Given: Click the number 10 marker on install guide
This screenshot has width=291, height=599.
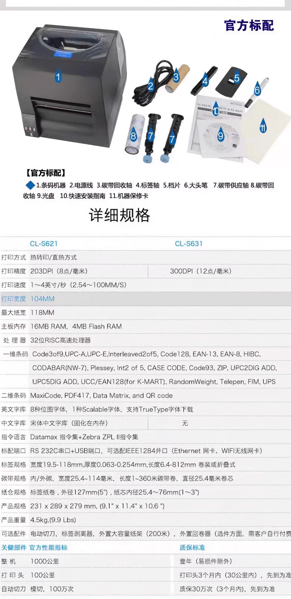Looking at the screenshot, I should [215, 109].
